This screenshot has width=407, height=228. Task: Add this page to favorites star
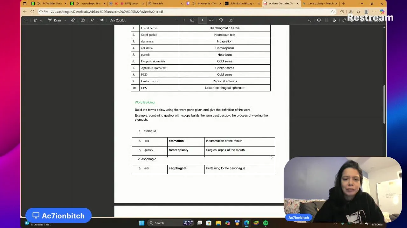(x=333, y=12)
